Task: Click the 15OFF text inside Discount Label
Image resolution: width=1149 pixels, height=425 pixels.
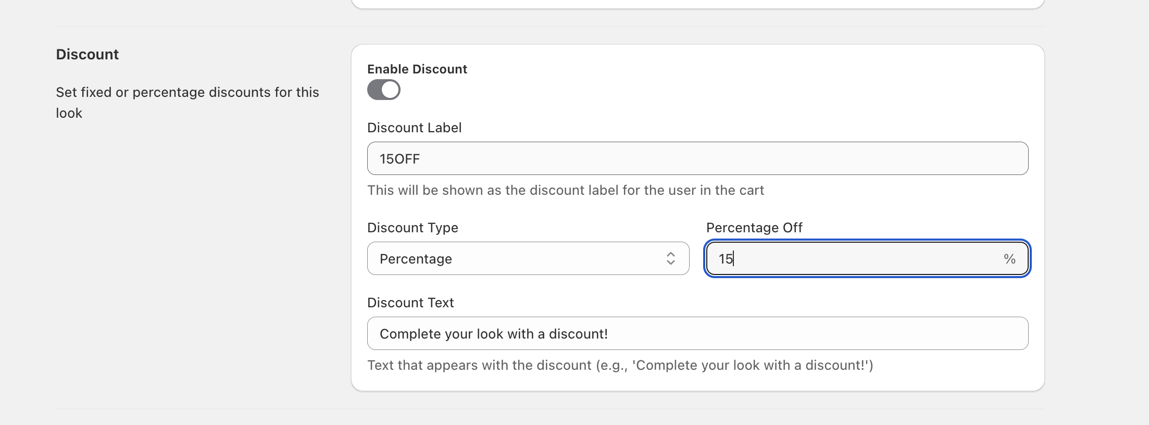Action: point(399,158)
